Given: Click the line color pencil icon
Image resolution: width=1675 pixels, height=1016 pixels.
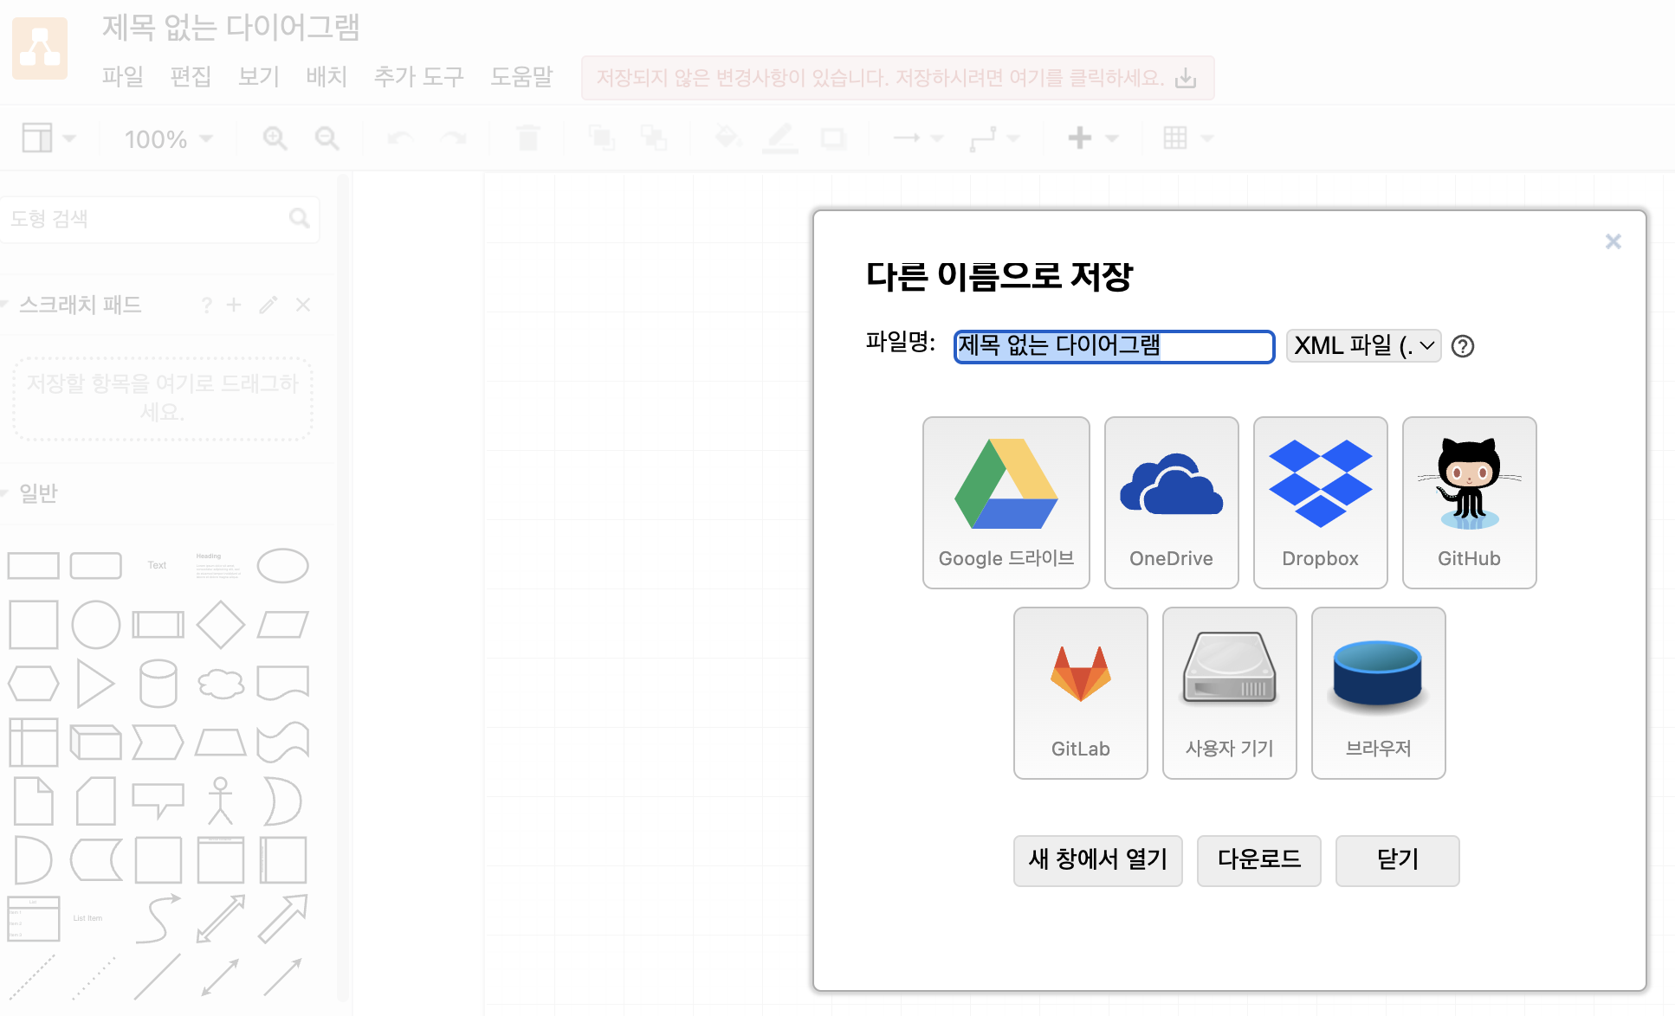Looking at the screenshot, I should pyautogui.click(x=780, y=138).
